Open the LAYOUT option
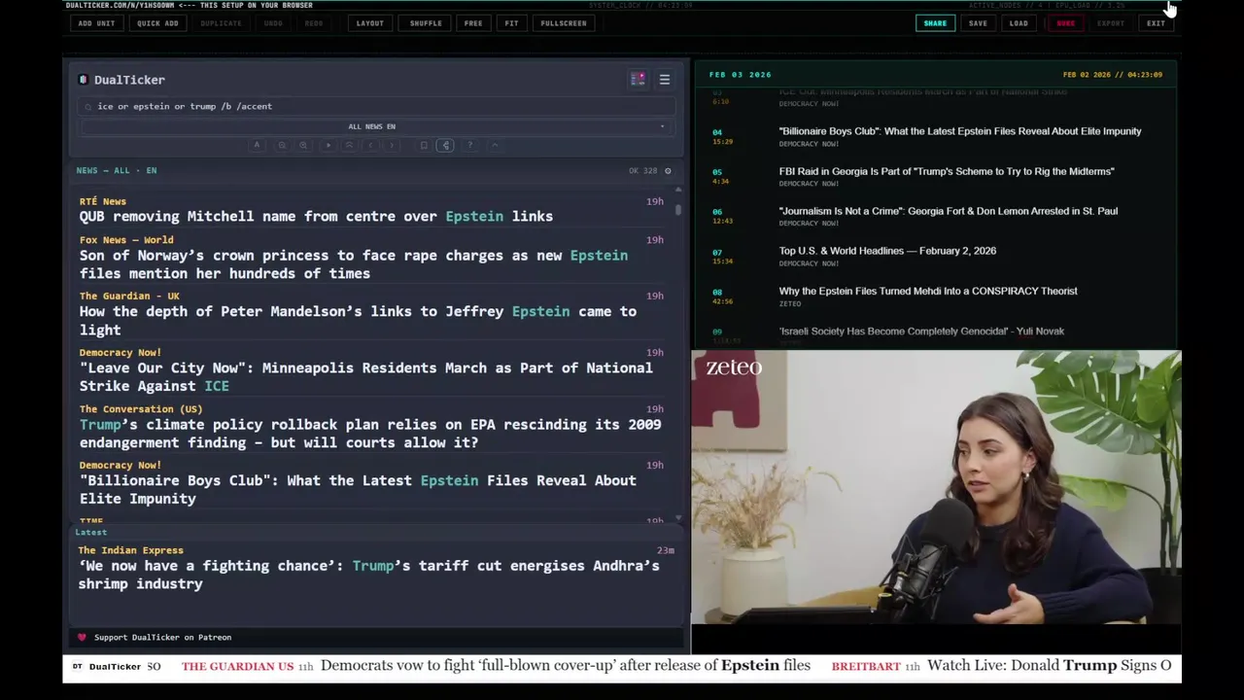The width and height of the screenshot is (1244, 700). pyautogui.click(x=369, y=23)
